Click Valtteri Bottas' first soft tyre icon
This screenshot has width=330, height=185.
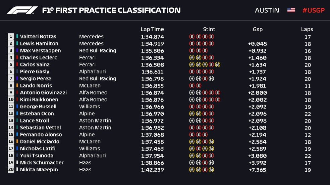(192, 37)
